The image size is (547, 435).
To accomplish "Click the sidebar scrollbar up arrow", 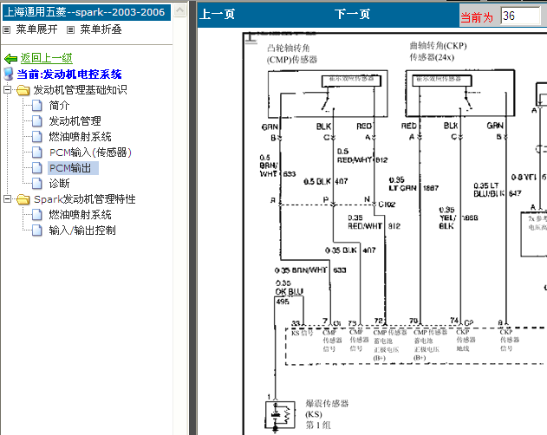I will tap(179, 10).
